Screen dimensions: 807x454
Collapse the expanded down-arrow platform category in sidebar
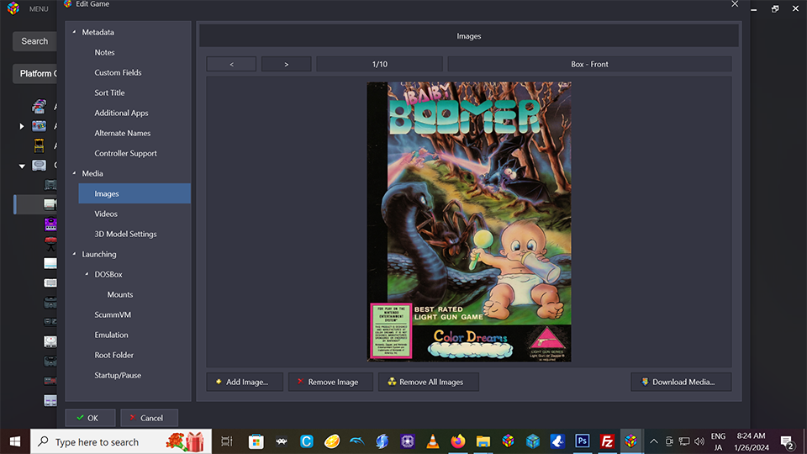pyautogui.click(x=22, y=166)
